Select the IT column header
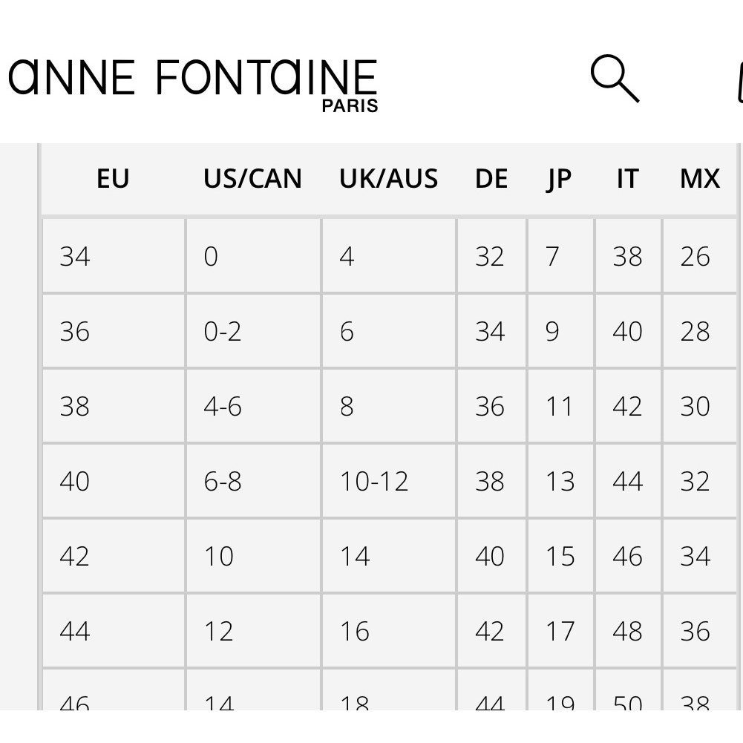The width and height of the screenshot is (743, 743). point(628,179)
